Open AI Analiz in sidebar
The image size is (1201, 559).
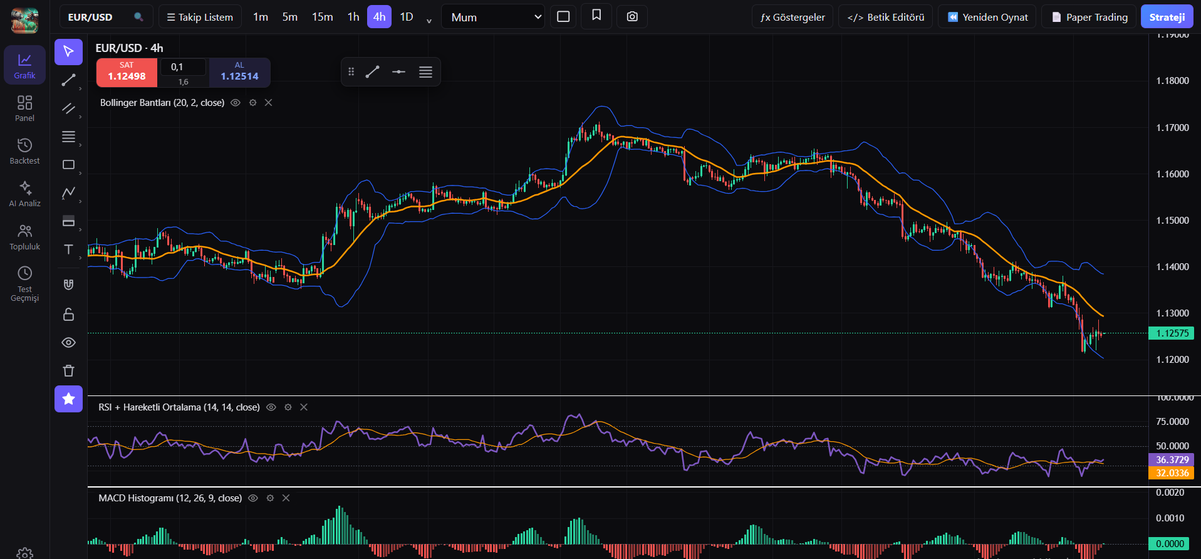tap(24, 193)
